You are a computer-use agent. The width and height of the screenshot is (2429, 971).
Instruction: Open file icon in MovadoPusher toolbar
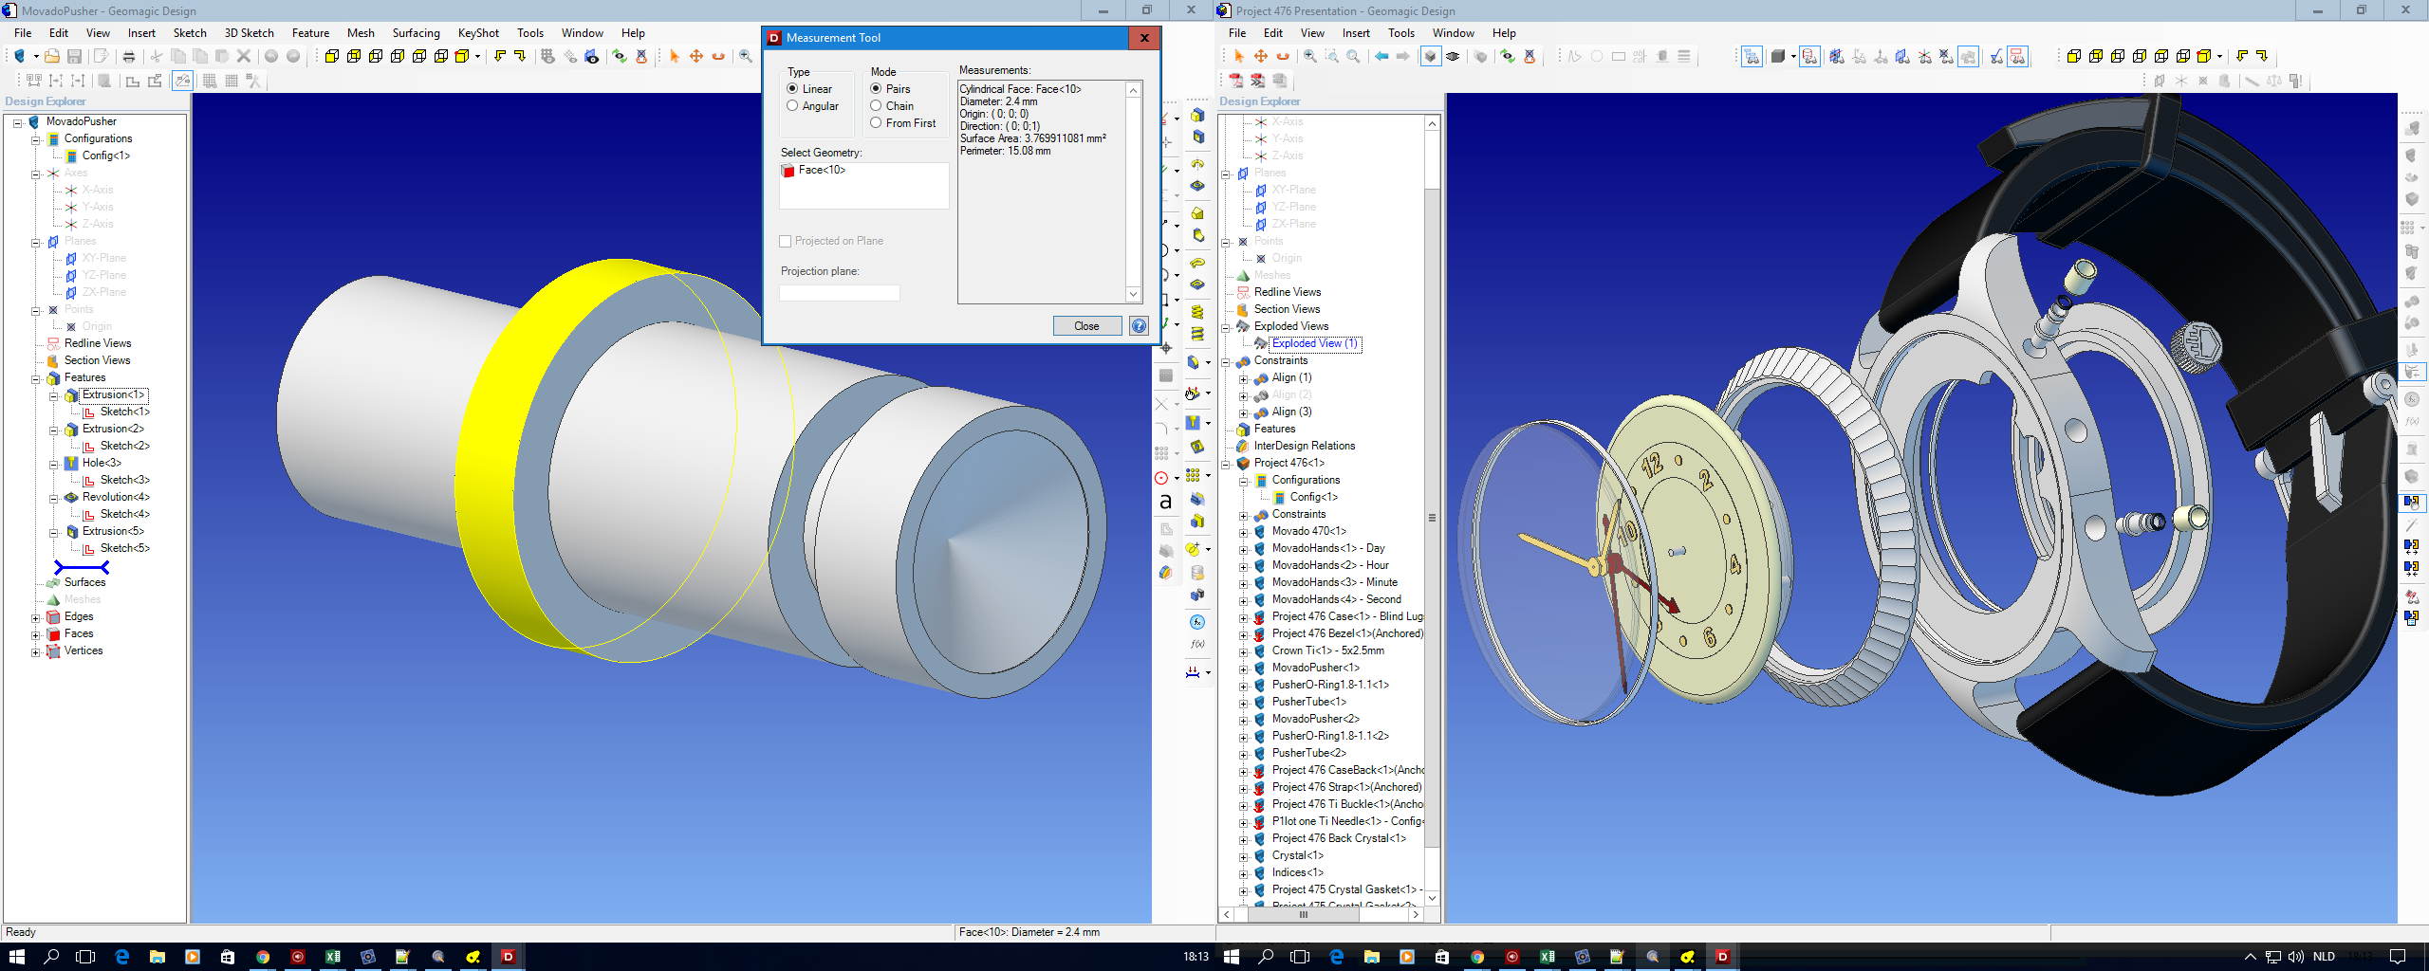[x=52, y=57]
